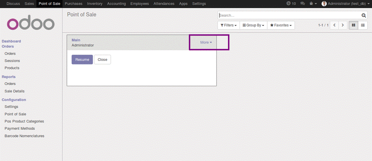Open Sale Details report
This screenshot has width=372, height=161.
(x=15, y=91)
